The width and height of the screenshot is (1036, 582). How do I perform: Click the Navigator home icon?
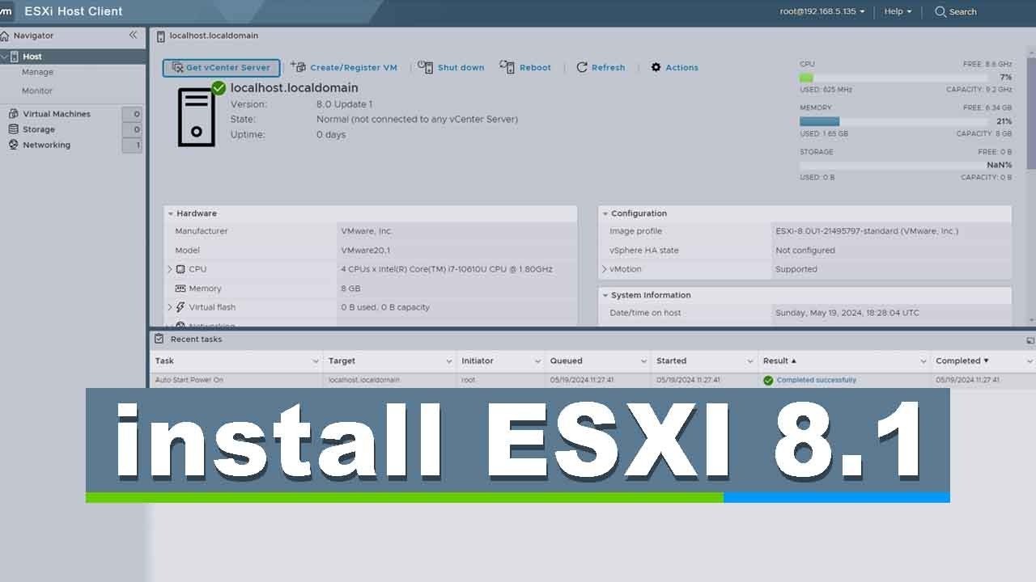click(5, 36)
